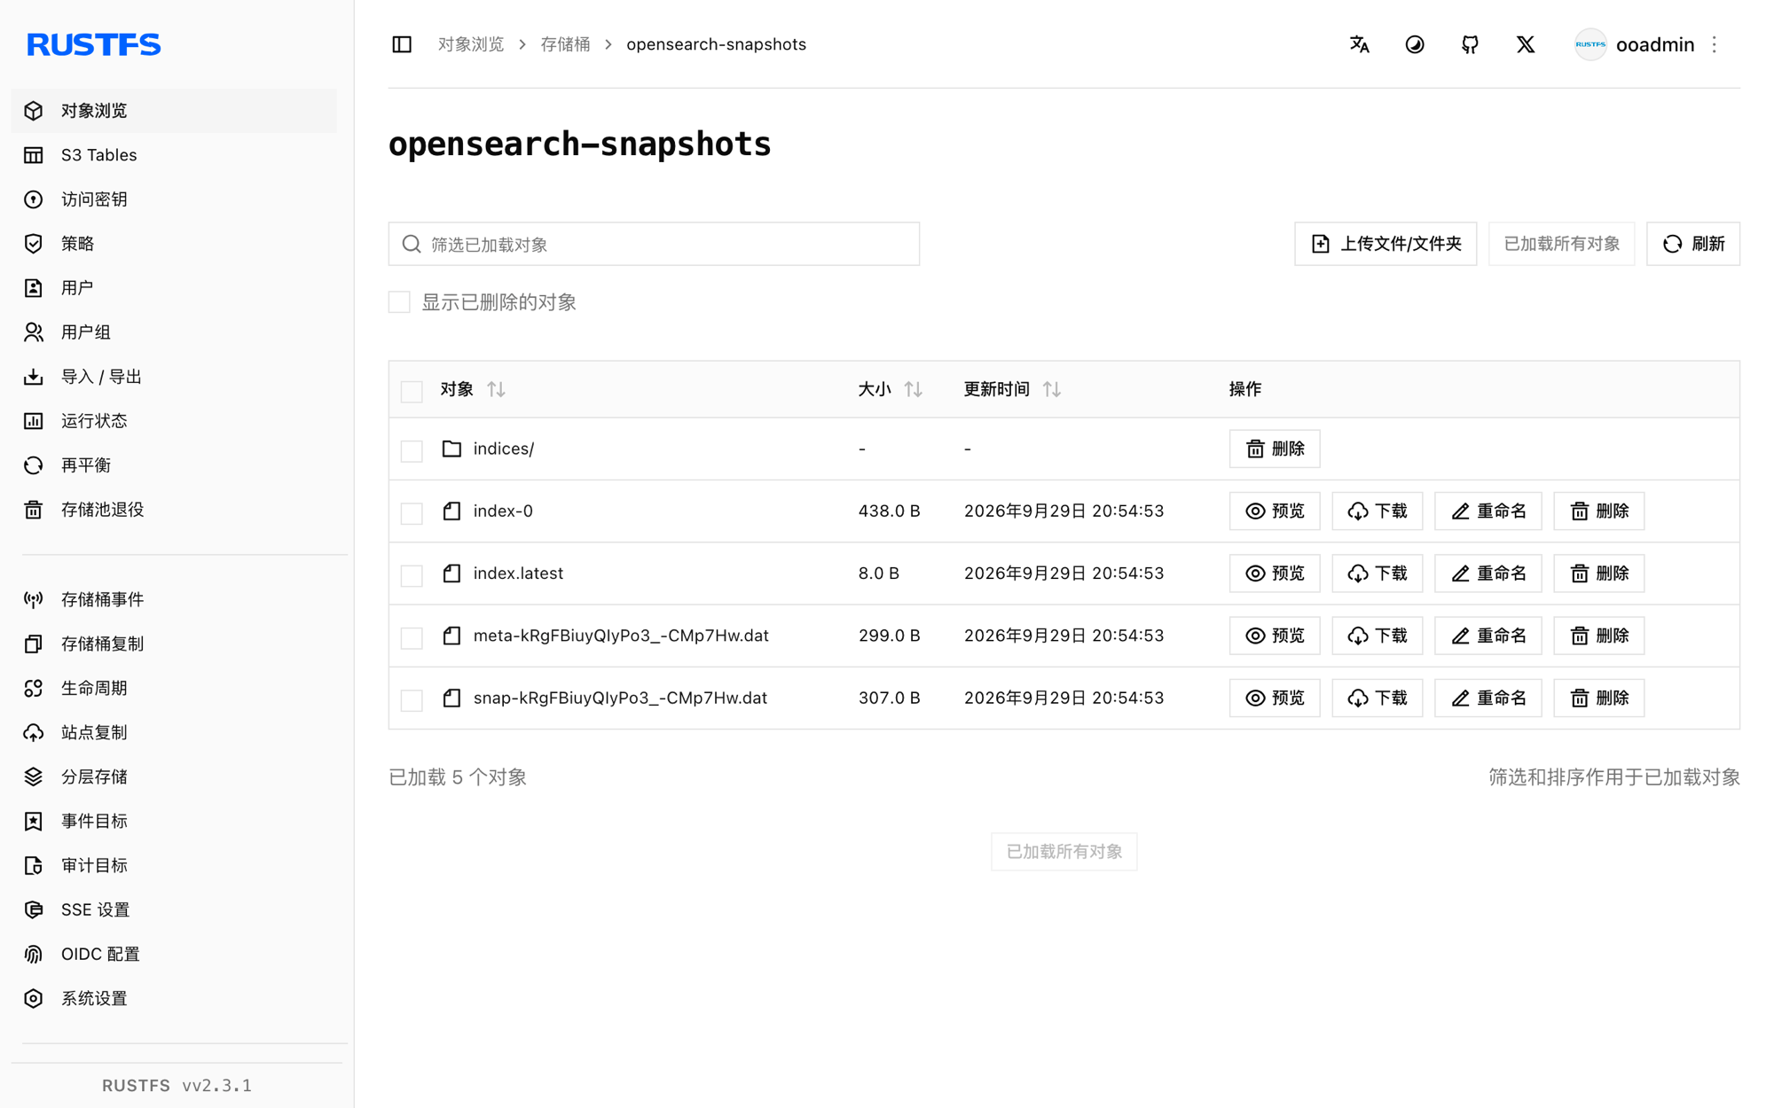
Task: Download the index.latest file
Action: (1378, 574)
